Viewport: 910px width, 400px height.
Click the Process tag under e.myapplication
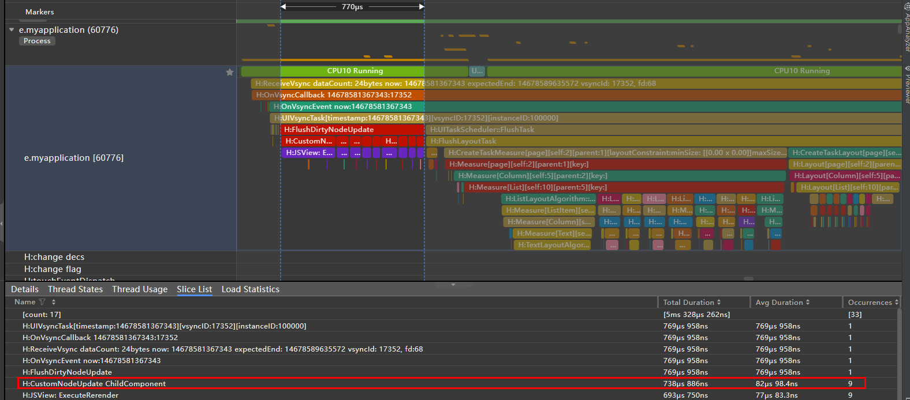[37, 41]
